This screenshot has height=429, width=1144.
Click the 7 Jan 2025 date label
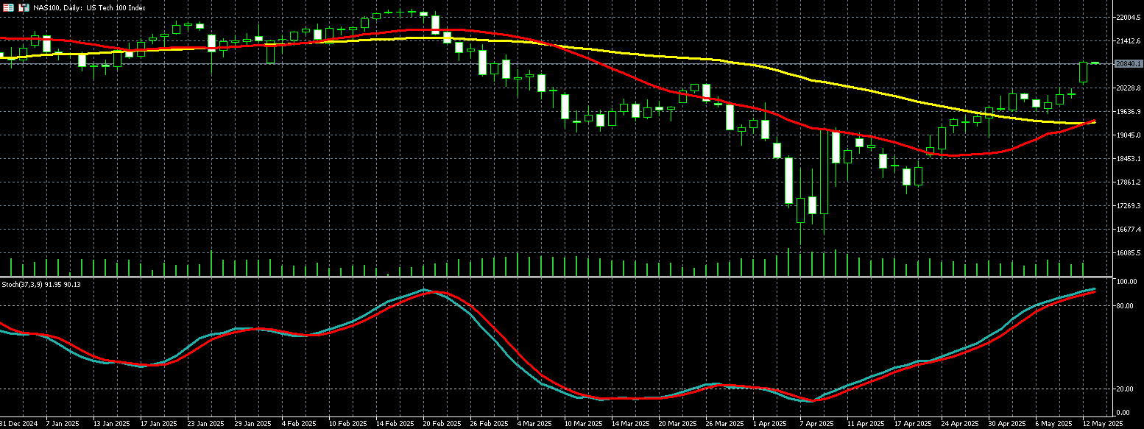click(62, 425)
